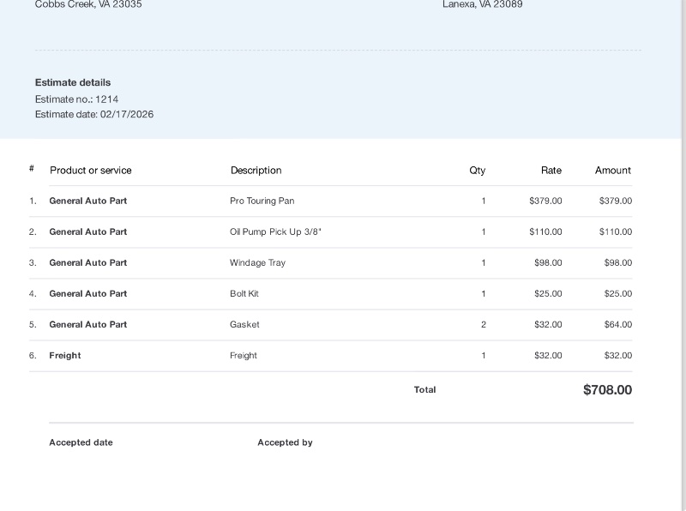686x511 pixels.
Task: Click the $708.00 total amount
Action: 607,390
